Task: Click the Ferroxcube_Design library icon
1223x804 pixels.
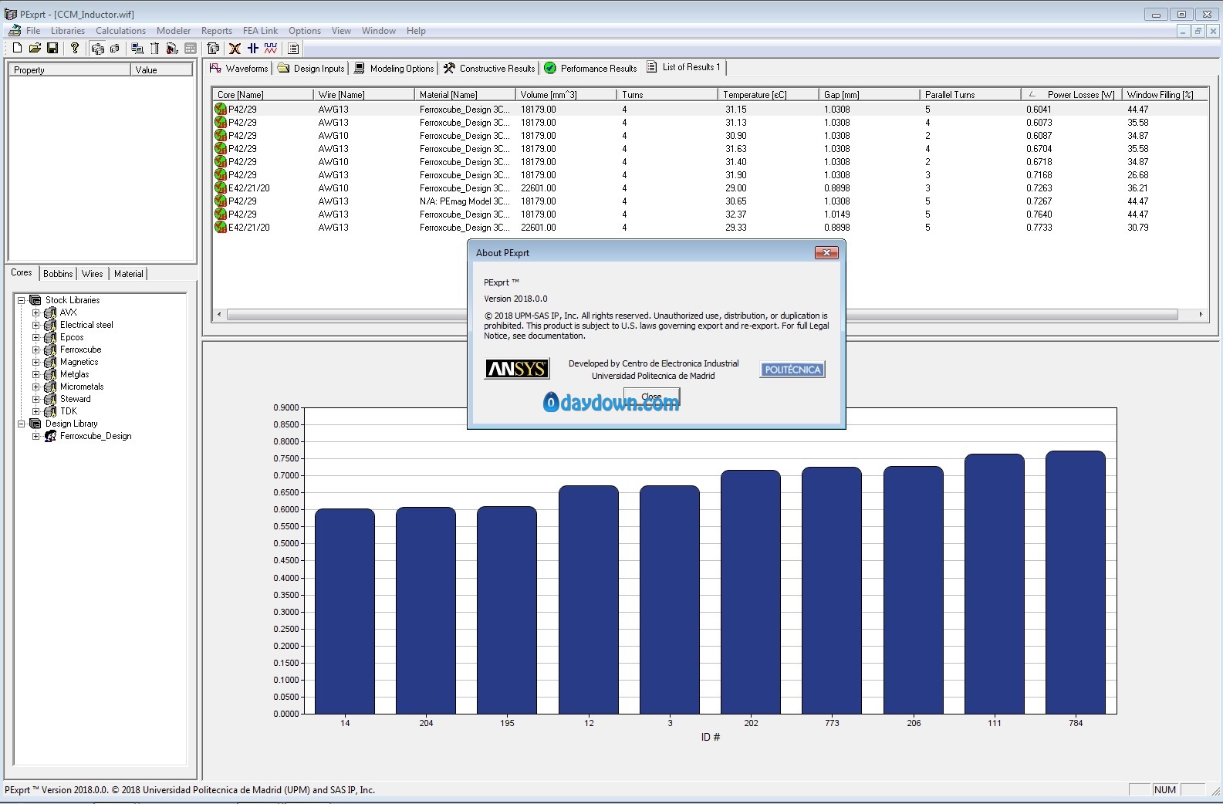Action: 50,436
